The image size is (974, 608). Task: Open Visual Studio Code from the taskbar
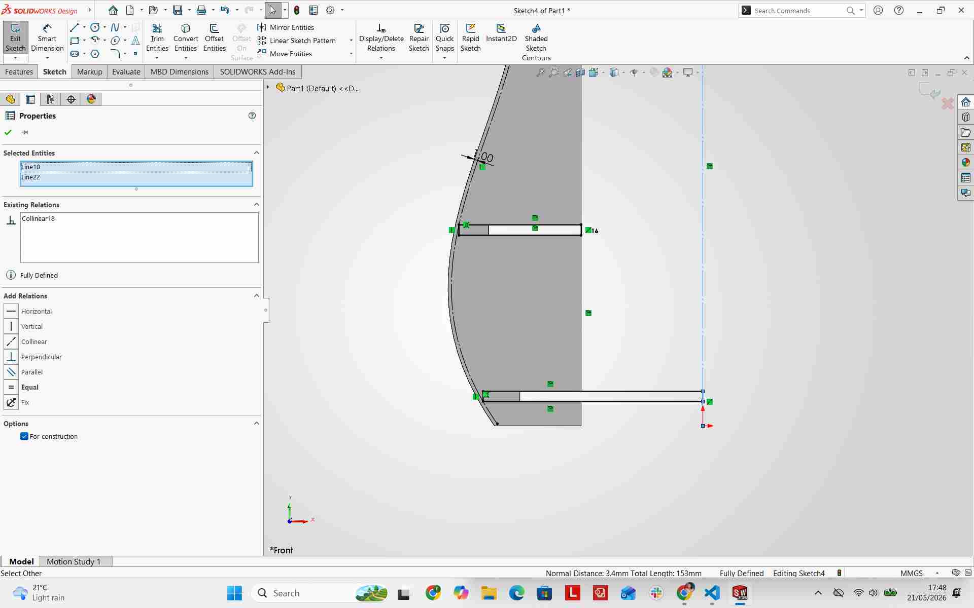pos(712,593)
